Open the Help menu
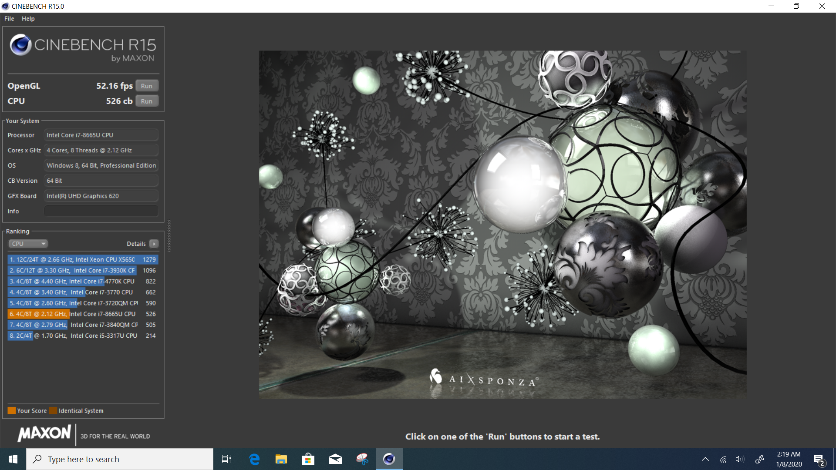Screen dimensions: 836x470 click(x=28, y=19)
